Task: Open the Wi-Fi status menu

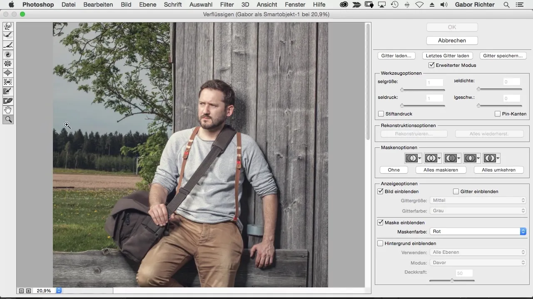Action: coord(419,5)
